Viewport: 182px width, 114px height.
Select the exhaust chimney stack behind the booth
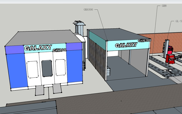point(79,28)
